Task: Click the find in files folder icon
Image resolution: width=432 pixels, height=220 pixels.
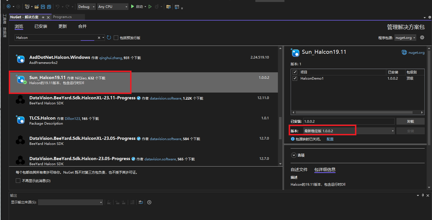Action: coord(168,6)
